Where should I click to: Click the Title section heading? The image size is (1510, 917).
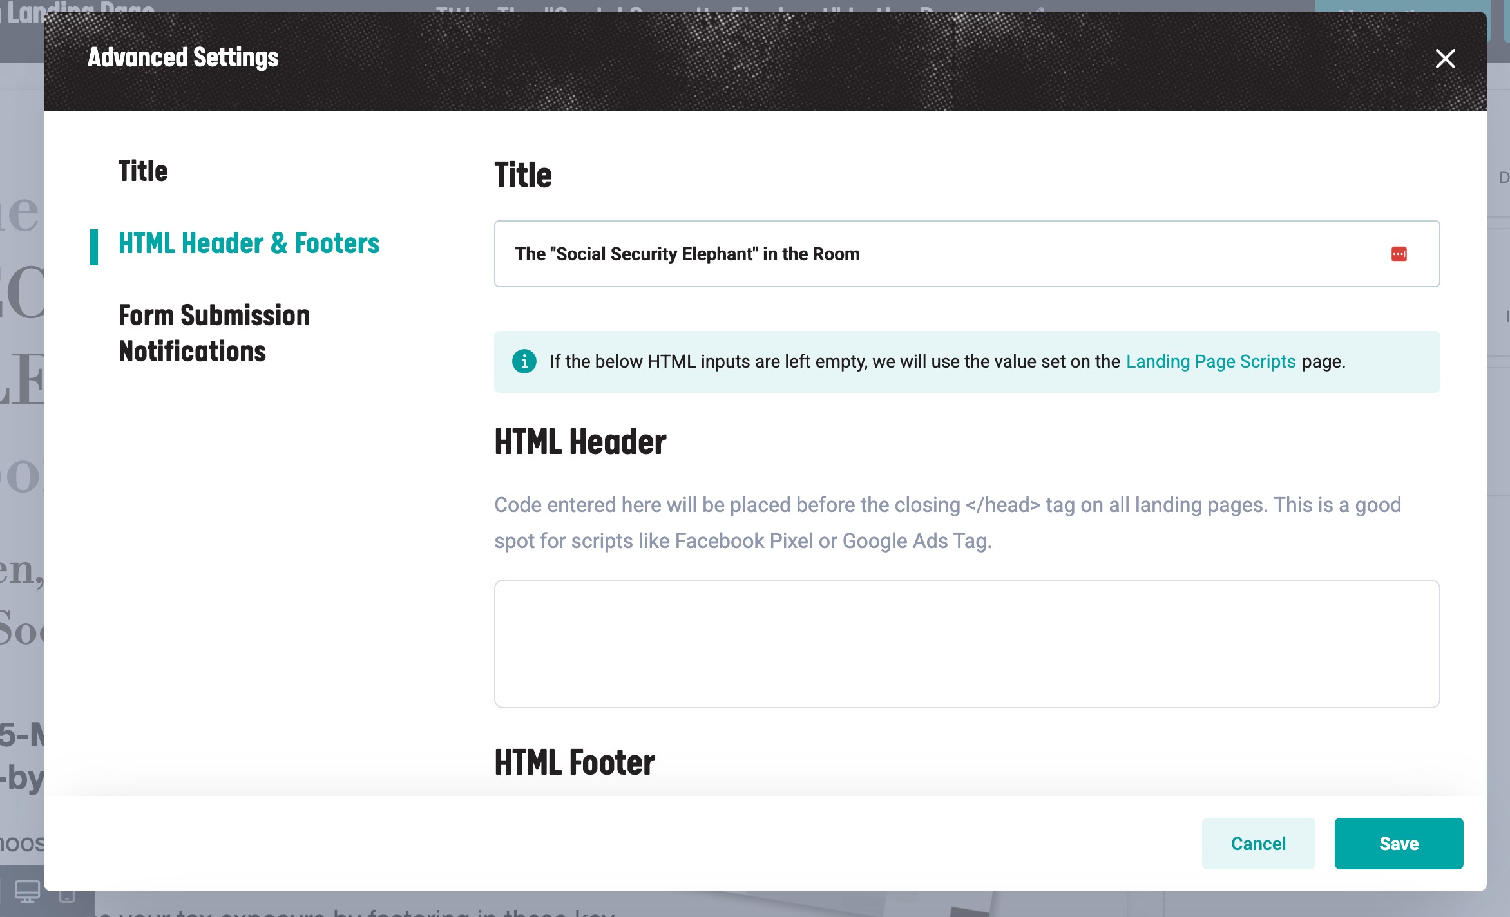coord(522,175)
